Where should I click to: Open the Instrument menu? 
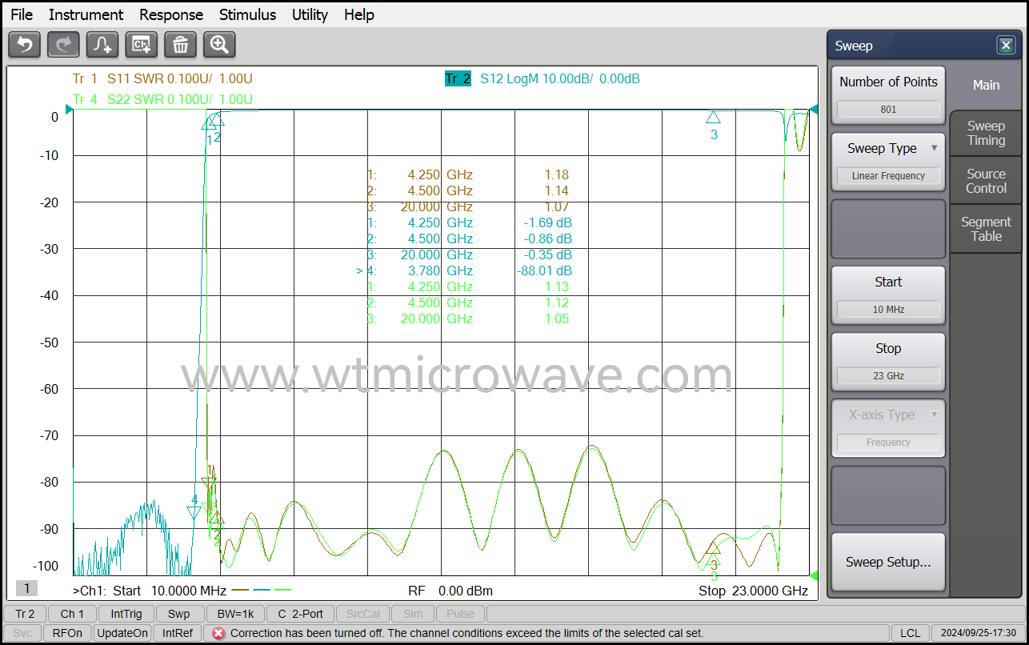tap(86, 14)
